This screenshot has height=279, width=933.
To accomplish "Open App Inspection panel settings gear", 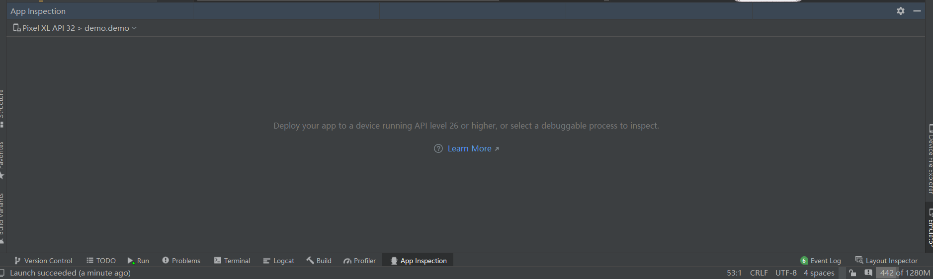I will coord(900,11).
